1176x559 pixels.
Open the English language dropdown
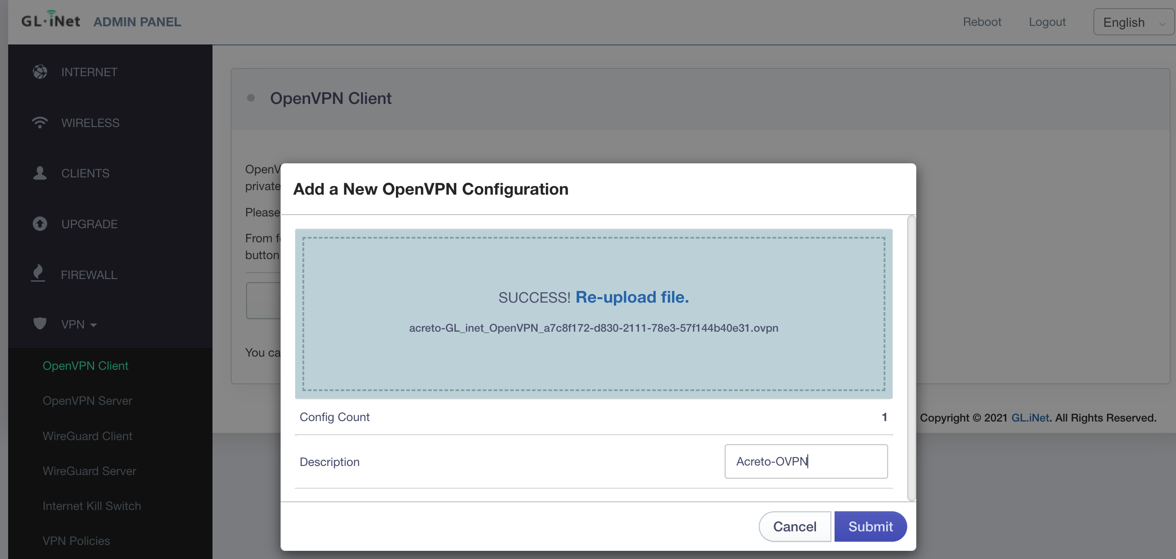[1134, 22]
